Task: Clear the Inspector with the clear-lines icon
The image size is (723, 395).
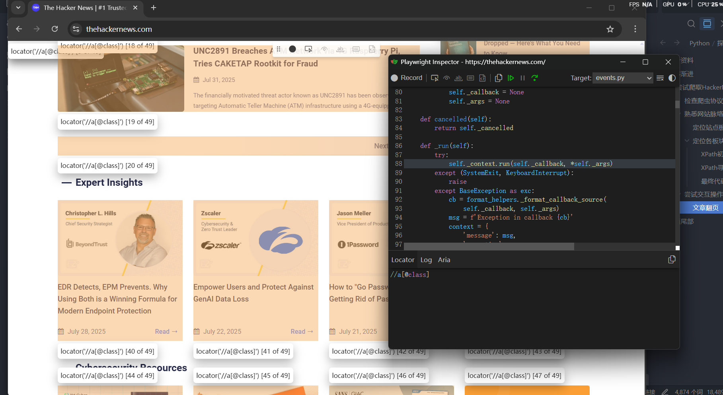Action: pos(660,78)
